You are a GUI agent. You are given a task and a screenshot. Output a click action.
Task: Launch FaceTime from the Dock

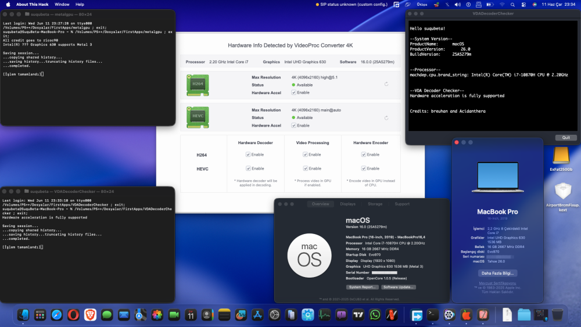(x=174, y=315)
